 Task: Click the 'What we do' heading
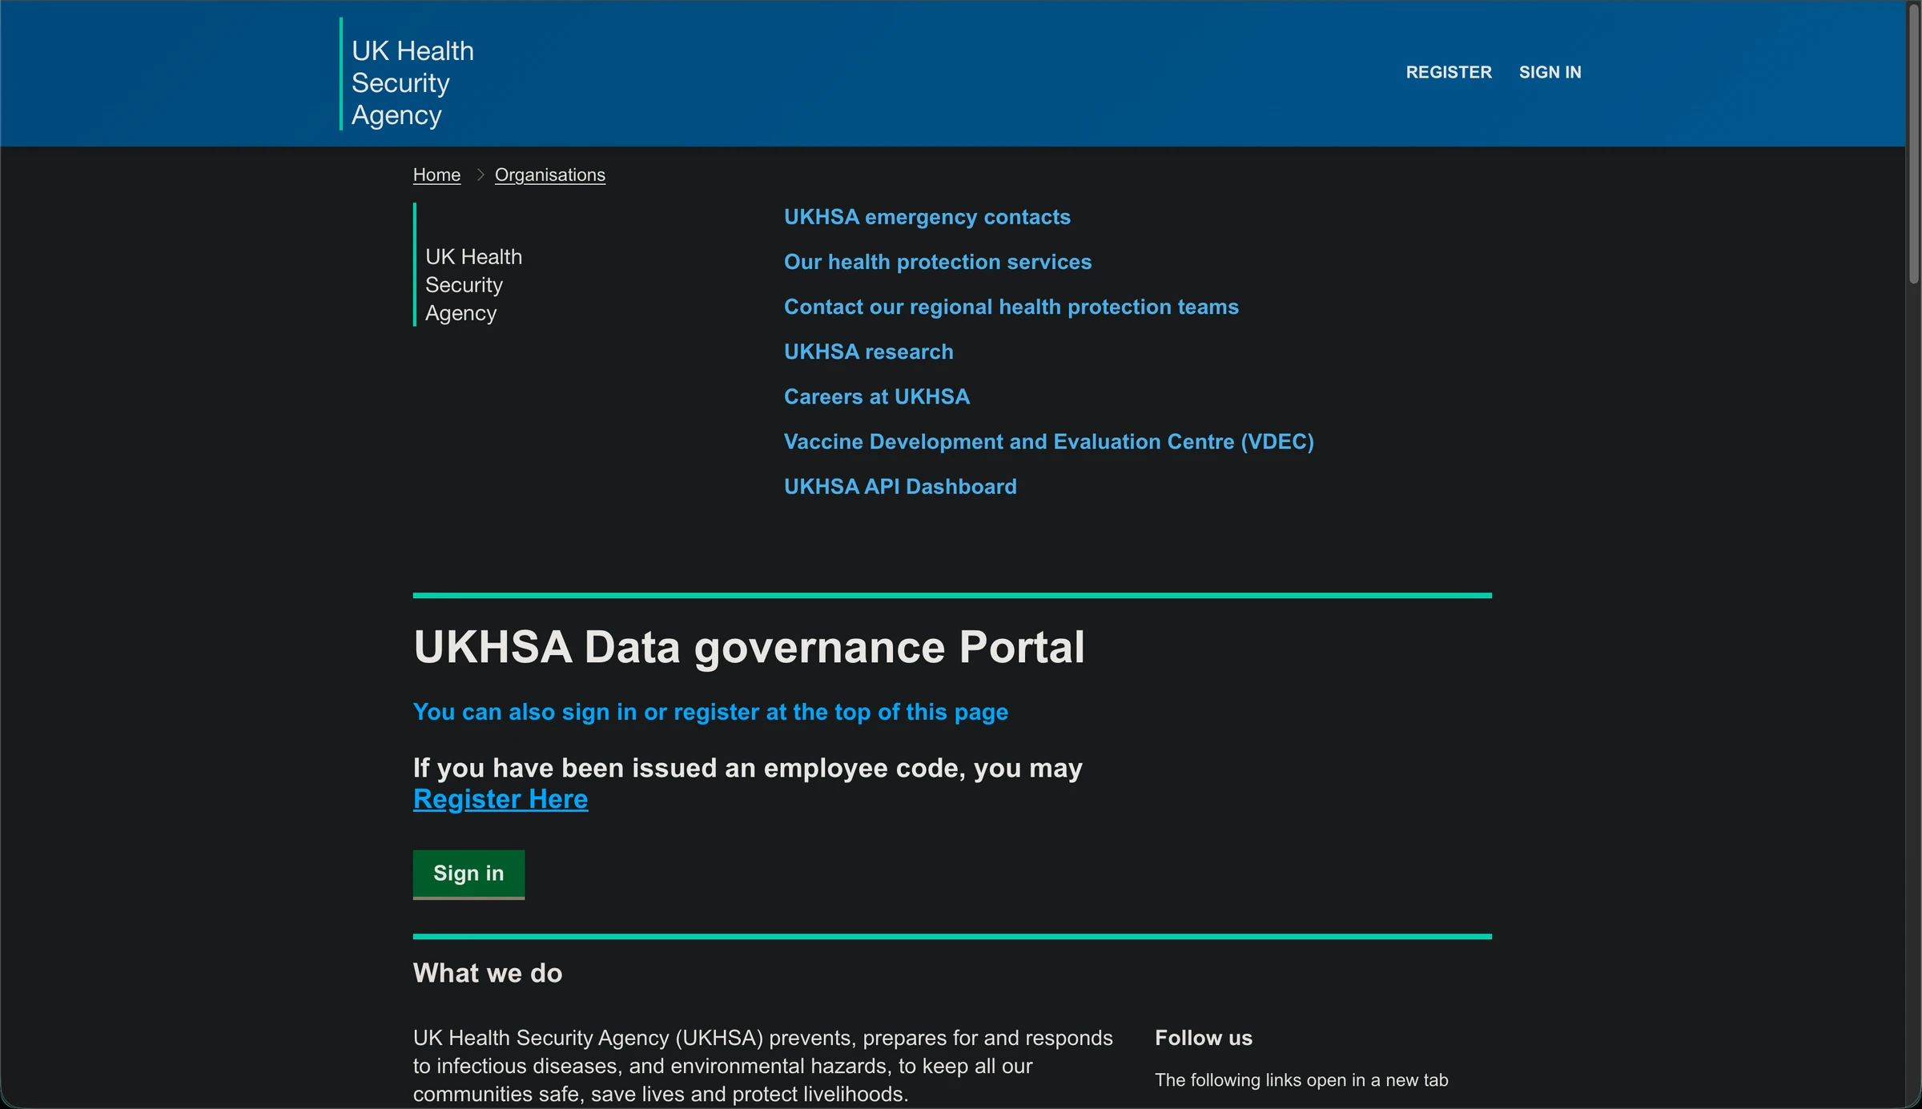(x=487, y=973)
